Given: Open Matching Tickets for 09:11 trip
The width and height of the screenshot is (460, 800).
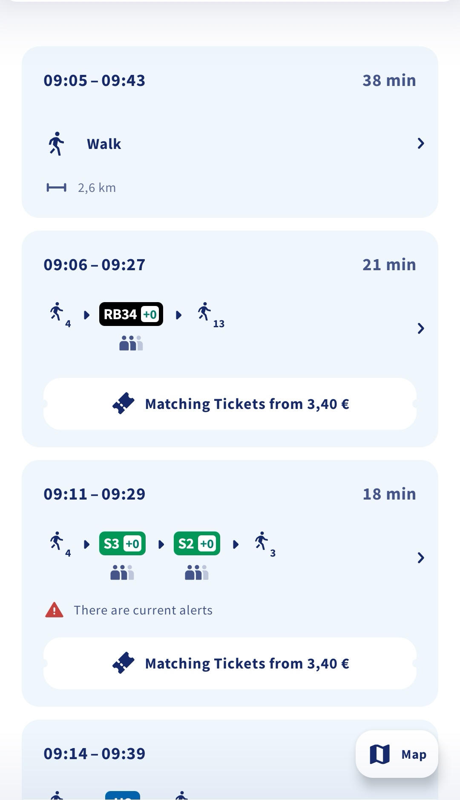Looking at the screenshot, I should coord(230,663).
